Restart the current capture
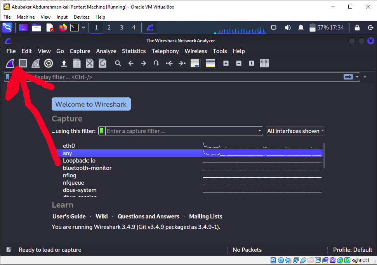This screenshot has height=265, width=377. [x=36, y=63]
